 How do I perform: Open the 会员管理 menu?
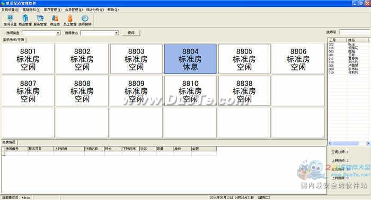coord(74,10)
